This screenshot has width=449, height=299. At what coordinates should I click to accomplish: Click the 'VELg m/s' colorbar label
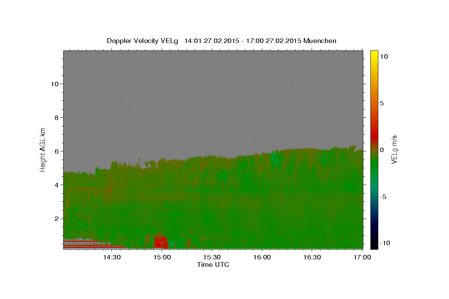394,150
